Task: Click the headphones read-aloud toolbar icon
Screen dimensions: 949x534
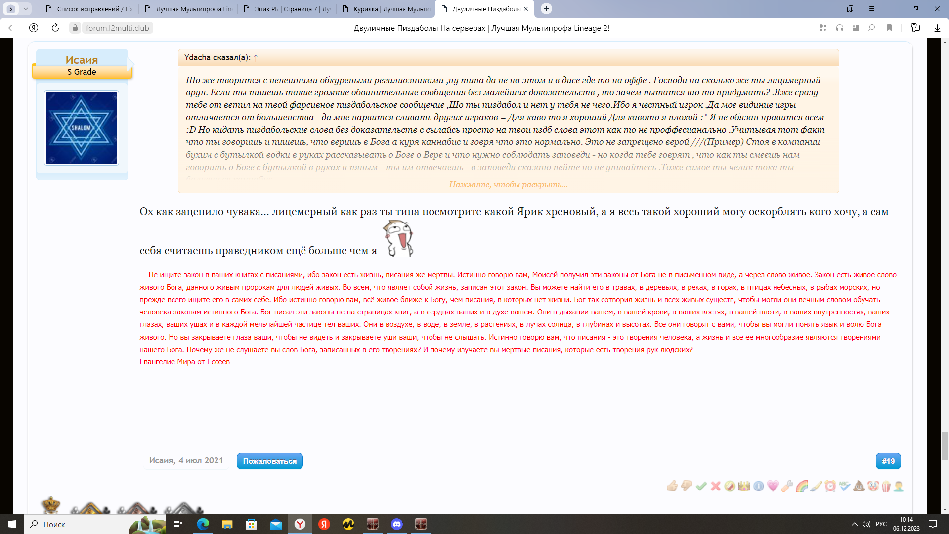Action: click(x=839, y=28)
